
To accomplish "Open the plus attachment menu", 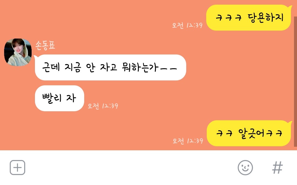I will click(17, 168).
